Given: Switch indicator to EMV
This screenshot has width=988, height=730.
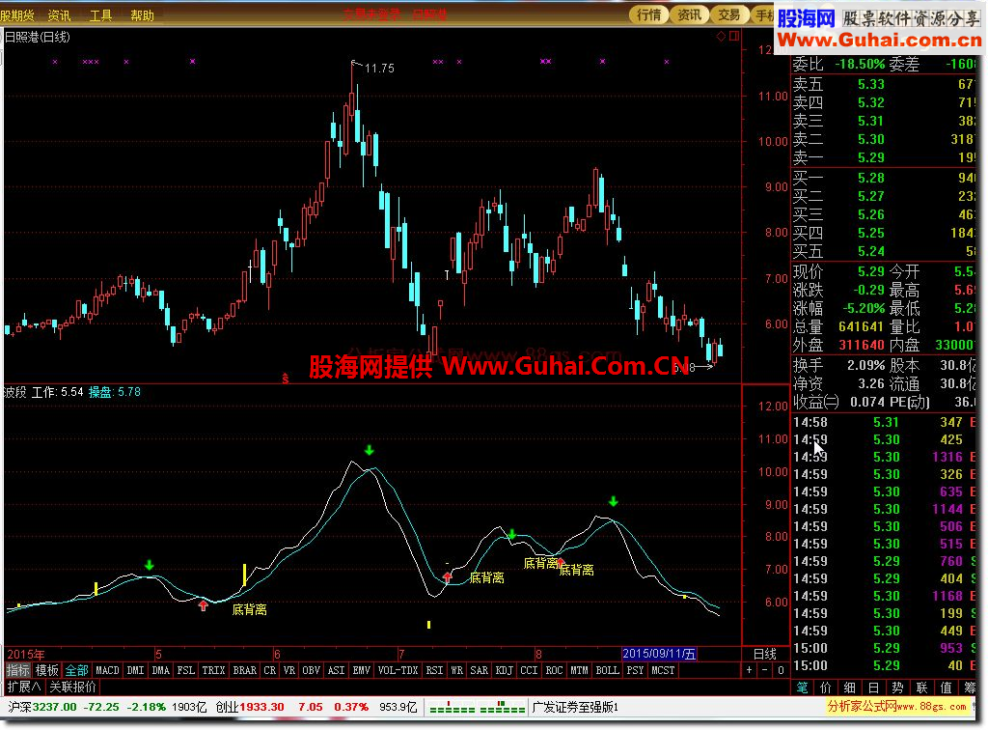Looking at the screenshot, I should click(362, 670).
